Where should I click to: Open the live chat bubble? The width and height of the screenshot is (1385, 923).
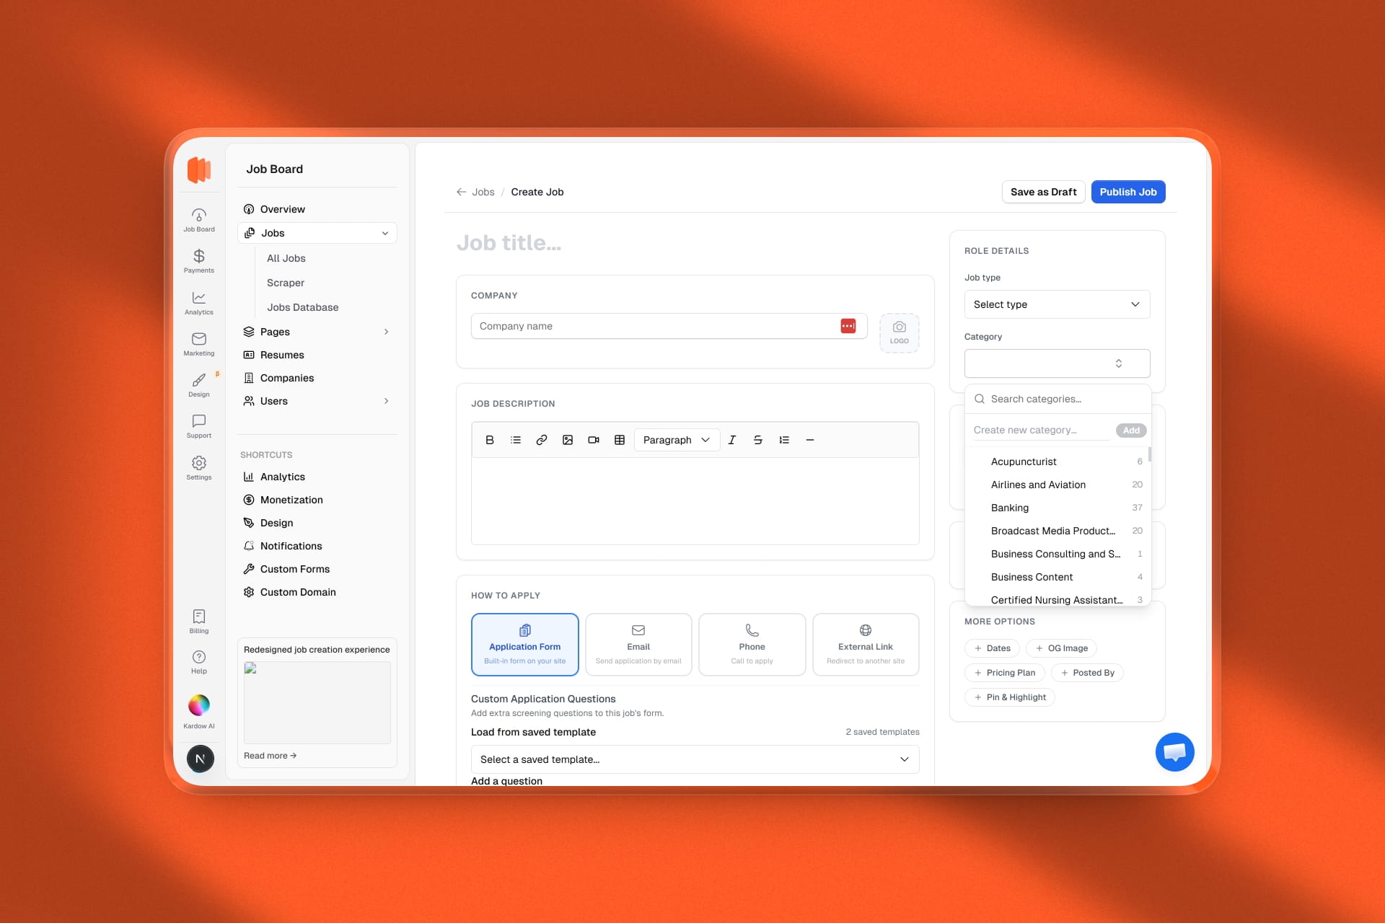pyautogui.click(x=1174, y=752)
